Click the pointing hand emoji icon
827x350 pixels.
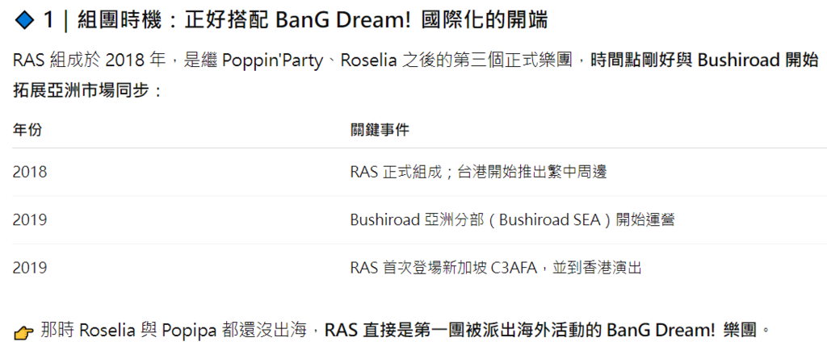(x=24, y=331)
